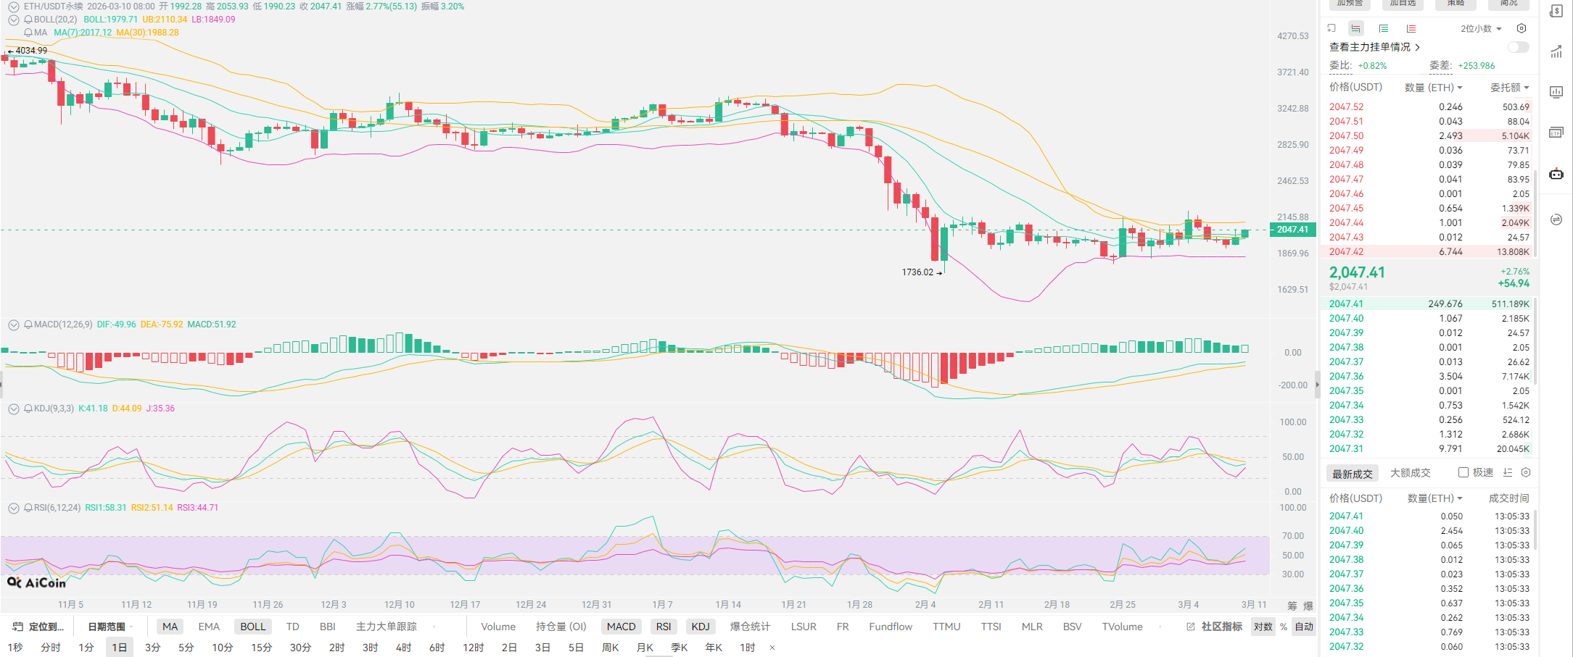The width and height of the screenshot is (1573, 657).
Task: Click the rising chart sidebar icon
Action: [x=1556, y=52]
